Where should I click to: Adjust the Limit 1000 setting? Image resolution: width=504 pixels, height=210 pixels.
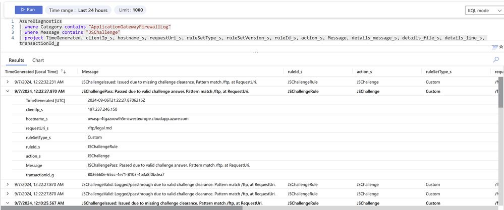point(130,10)
